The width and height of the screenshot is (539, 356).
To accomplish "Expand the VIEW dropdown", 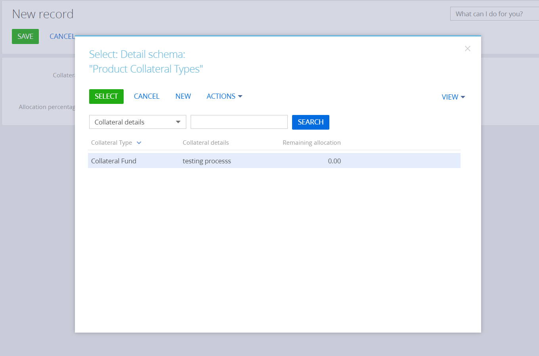I will point(453,97).
